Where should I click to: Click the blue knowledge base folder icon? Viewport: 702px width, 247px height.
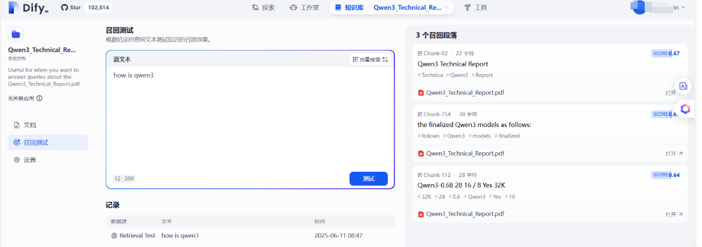[x=16, y=34]
